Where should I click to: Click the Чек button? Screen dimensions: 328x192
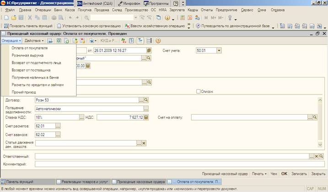[x=274, y=174]
